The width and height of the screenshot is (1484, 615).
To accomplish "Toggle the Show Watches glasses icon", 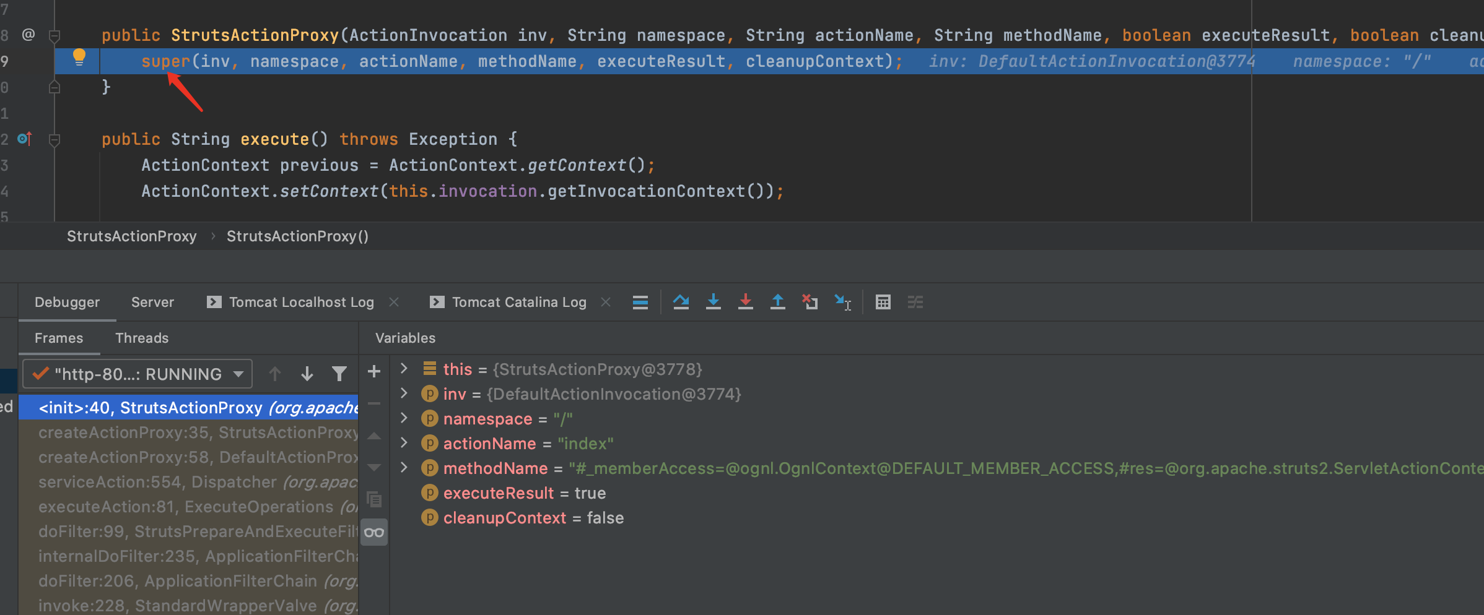I will pyautogui.click(x=374, y=532).
